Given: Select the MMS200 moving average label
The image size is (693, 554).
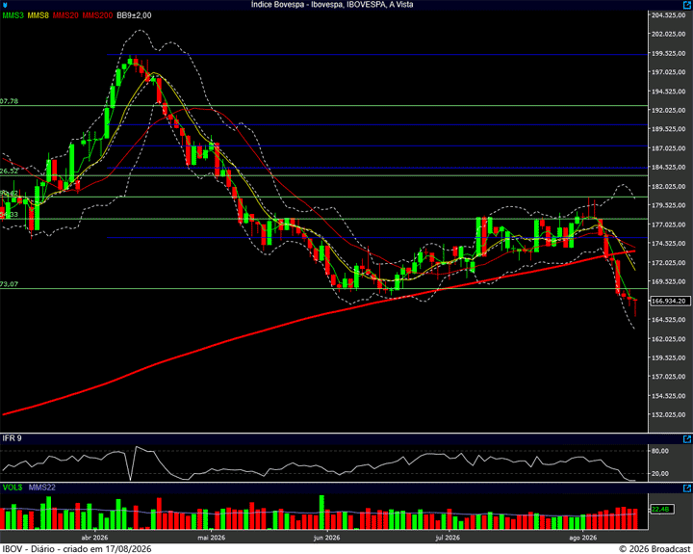Looking at the screenshot, I should 97,15.
